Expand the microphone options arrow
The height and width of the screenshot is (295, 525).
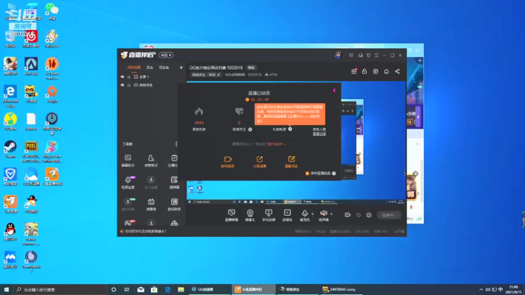point(312,214)
